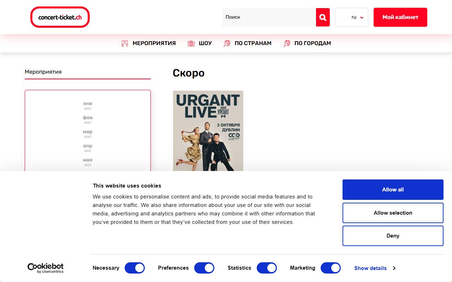Image resolution: width=452 pixels, height=282 pixels.
Task: Click the language flag icon
Action: coord(344,17)
